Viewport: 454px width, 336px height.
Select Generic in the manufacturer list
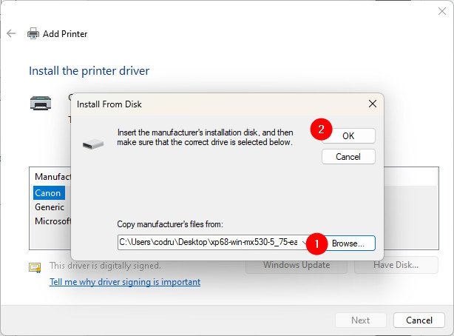tap(50, 206)
